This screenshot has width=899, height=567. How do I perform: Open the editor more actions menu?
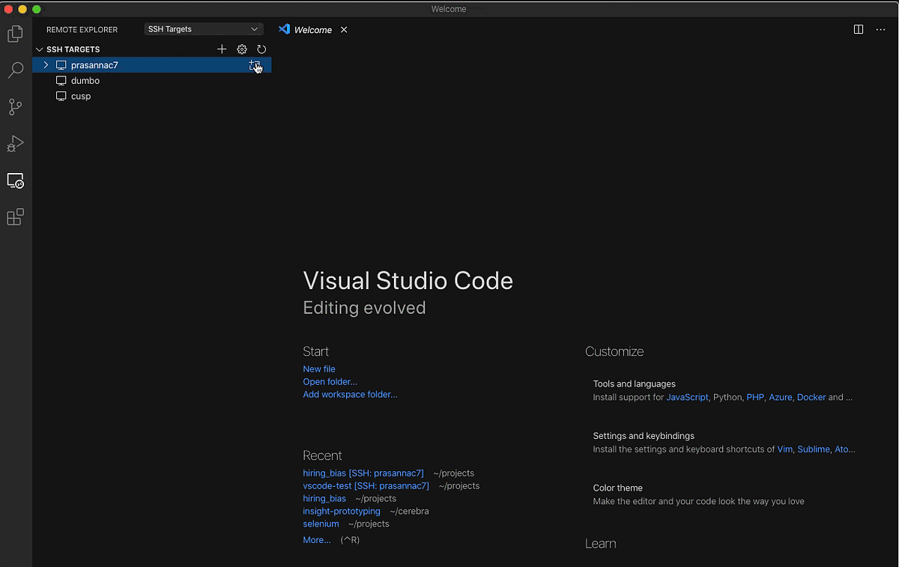(x=880, y=29)
